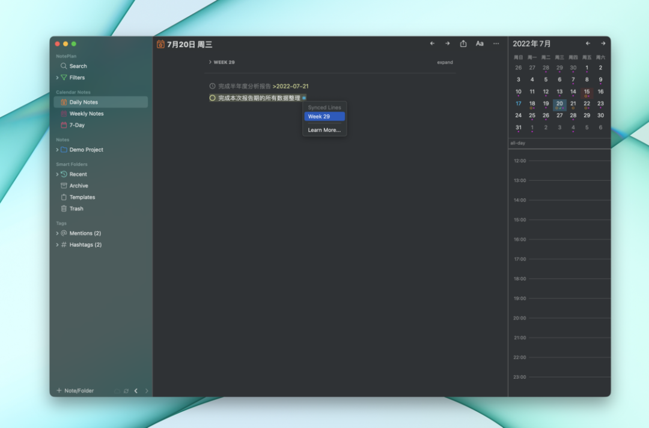The width and height of the screenshot is (649, 428).
Task: Click the expand link beside Week 29
Action: [445, 62]
